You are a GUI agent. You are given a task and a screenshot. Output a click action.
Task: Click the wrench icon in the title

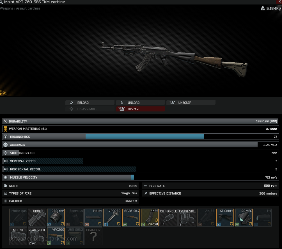coord(1,2)
